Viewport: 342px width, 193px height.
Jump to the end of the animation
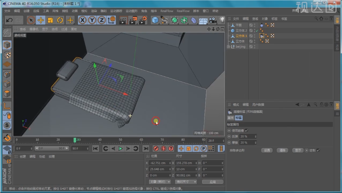[x=146, y=149]
